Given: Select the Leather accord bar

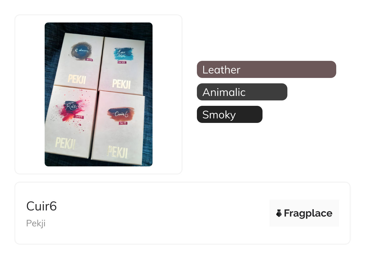Looking at the screenshot, I should (266, 70).
